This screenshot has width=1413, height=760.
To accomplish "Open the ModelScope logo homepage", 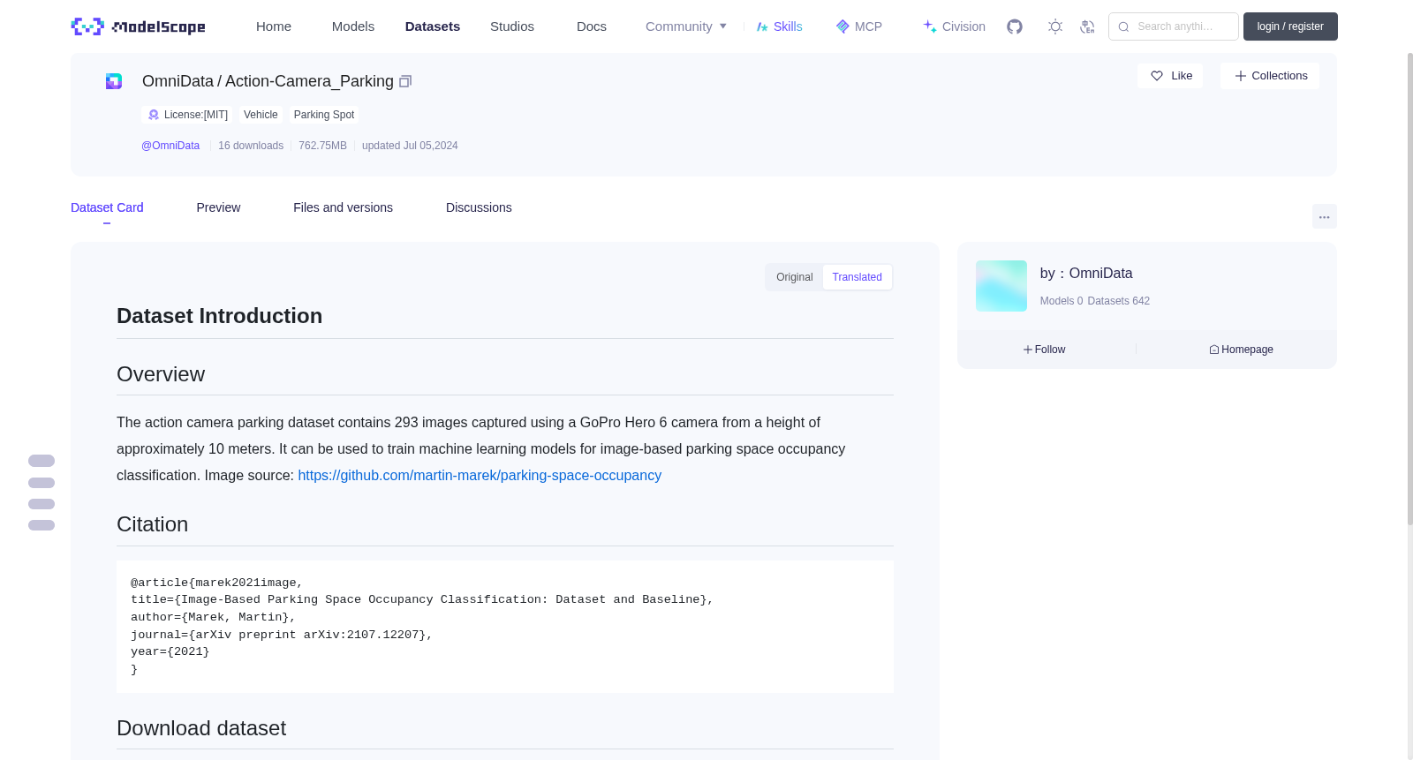I will click(138, 26).
